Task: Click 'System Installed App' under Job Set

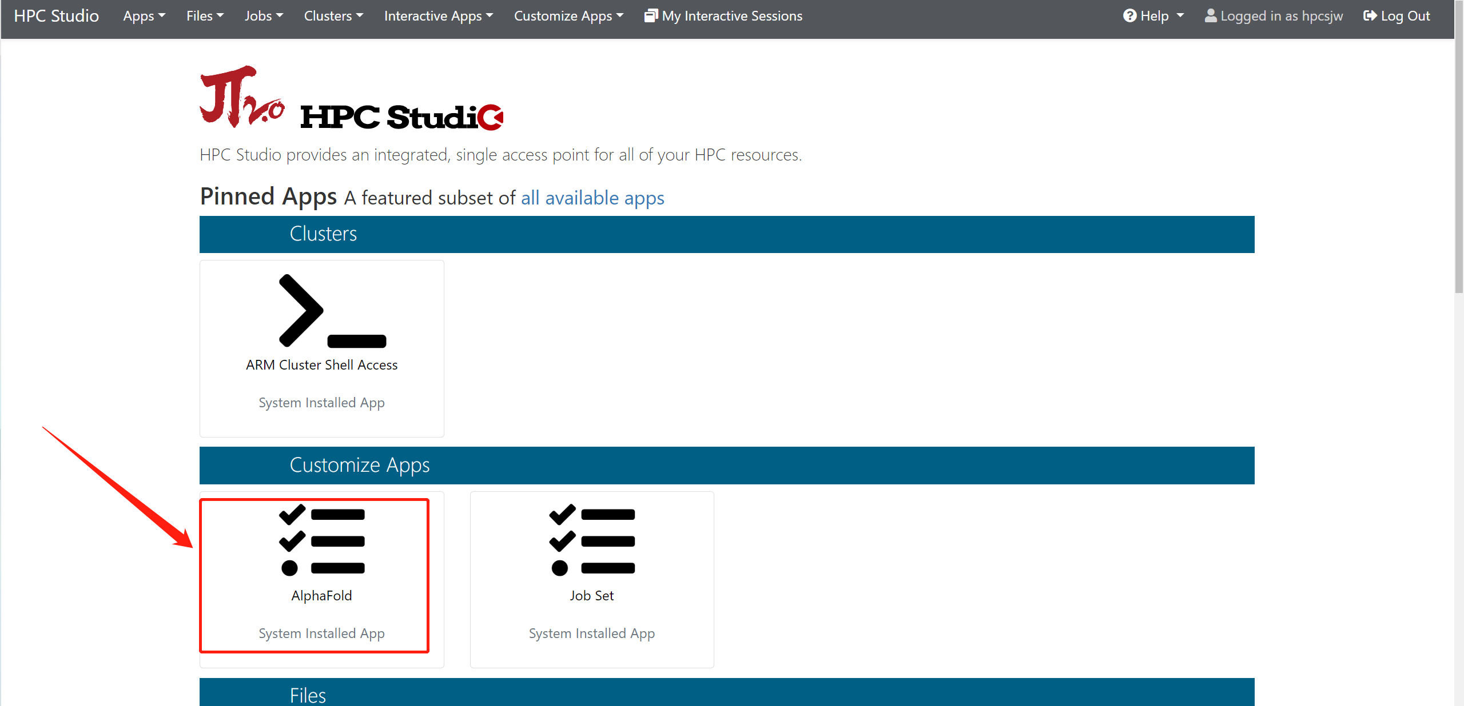Action: point(592,633)
